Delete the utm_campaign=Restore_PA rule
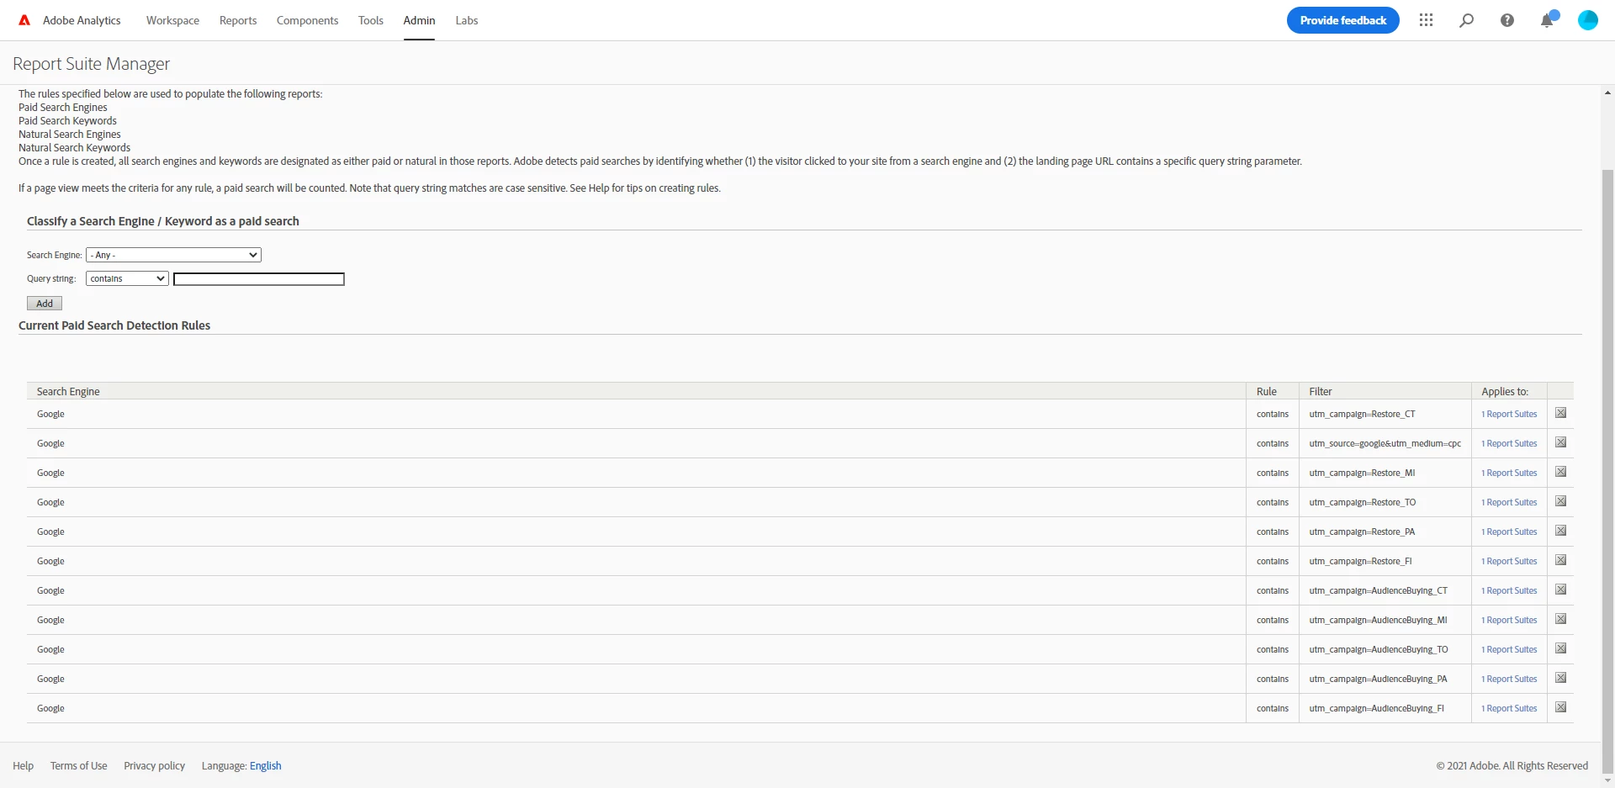1615x788 pixels. [1560, 531]
